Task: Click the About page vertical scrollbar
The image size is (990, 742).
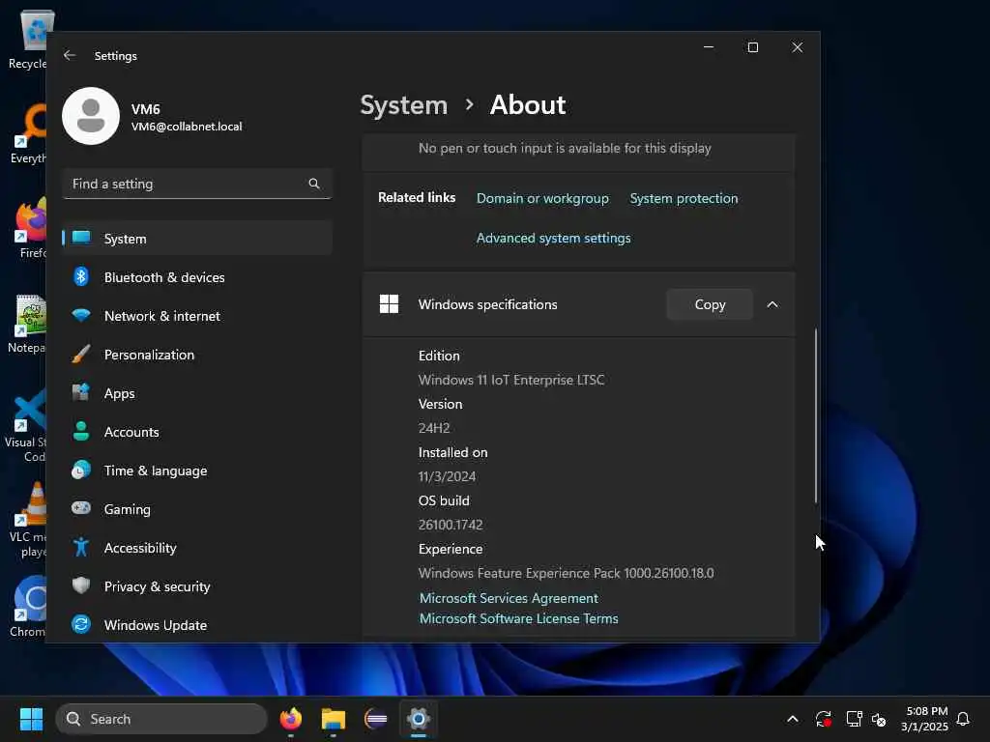Action: pyautogui.click(x=816, y=415)
